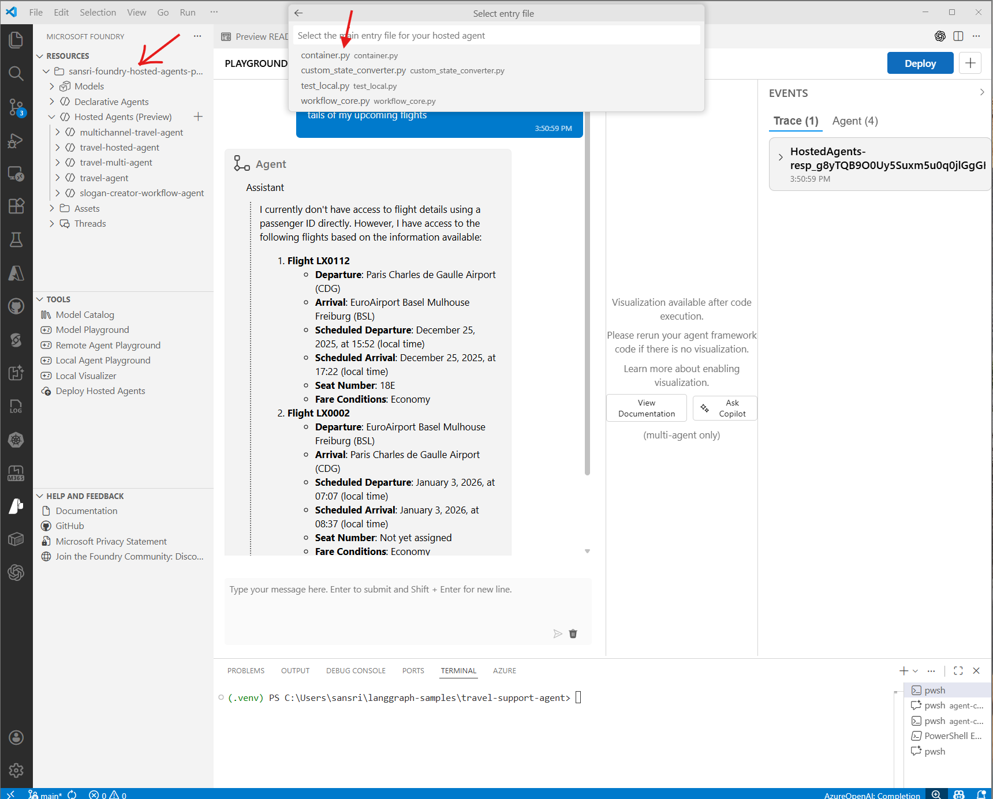
Task: Open the M365 toolkit icon
Action: [x=16, y=473]
